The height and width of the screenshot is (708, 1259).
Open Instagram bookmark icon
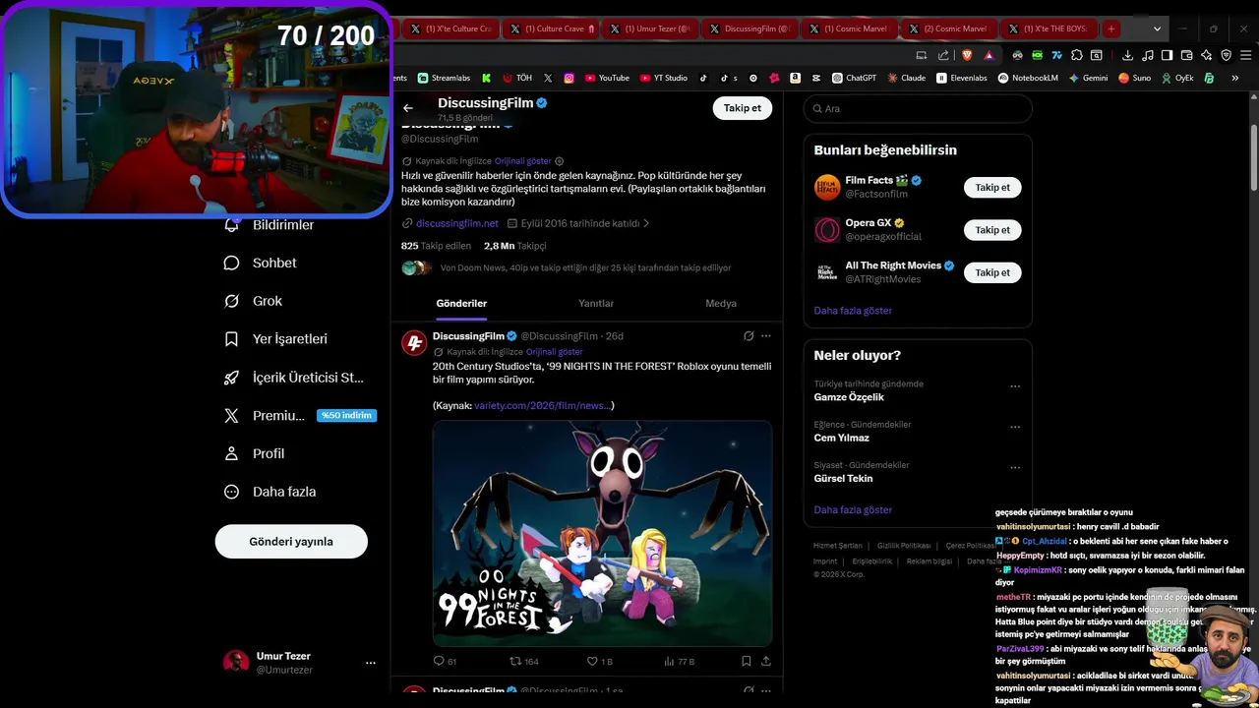pyautogui.click(x=570, y=78)
